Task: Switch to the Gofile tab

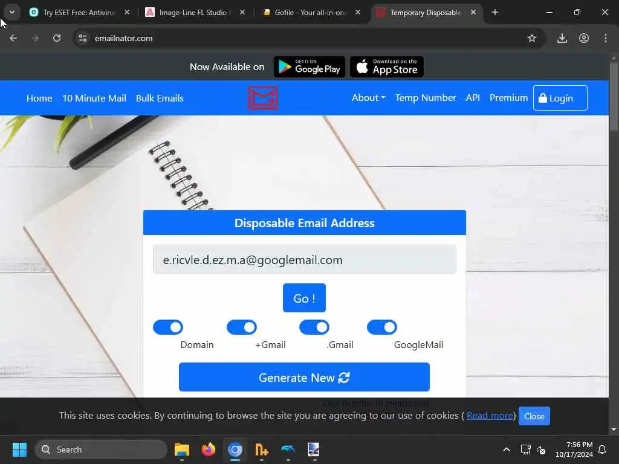Action: (310, 12)
